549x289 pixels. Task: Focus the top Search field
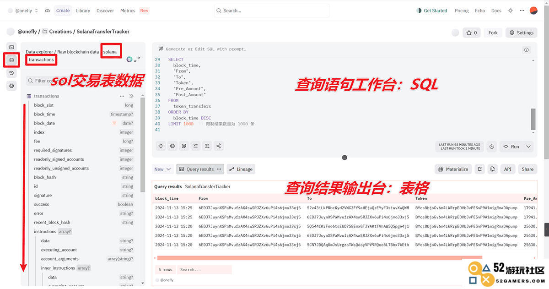(272, 11)
